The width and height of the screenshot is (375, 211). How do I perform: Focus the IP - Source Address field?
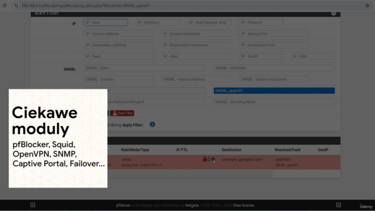[118, 34]
